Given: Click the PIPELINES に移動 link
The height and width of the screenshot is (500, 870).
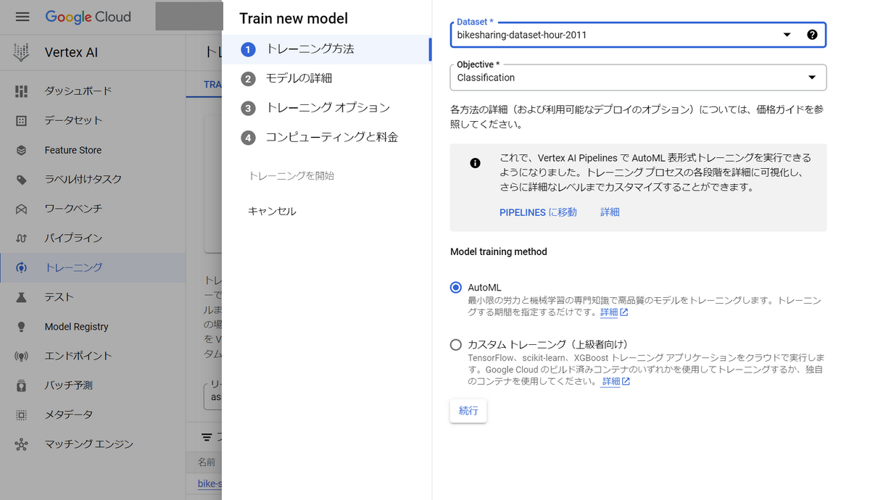Looking at the screenshot, I should [x=538, y=212].
